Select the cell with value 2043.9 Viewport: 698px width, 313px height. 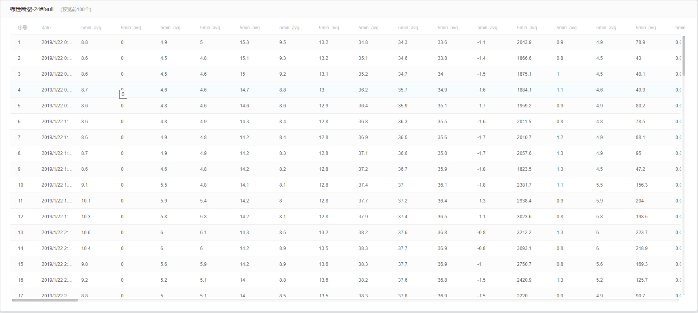tap(524, 42)
